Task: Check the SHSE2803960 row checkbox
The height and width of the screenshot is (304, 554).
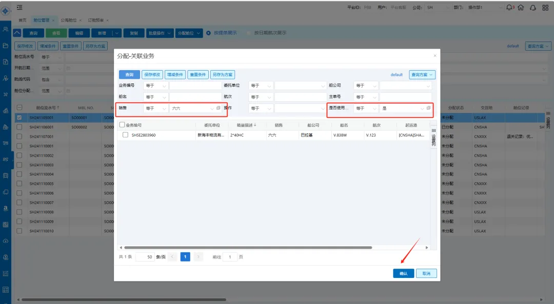Action: [125, 135]
